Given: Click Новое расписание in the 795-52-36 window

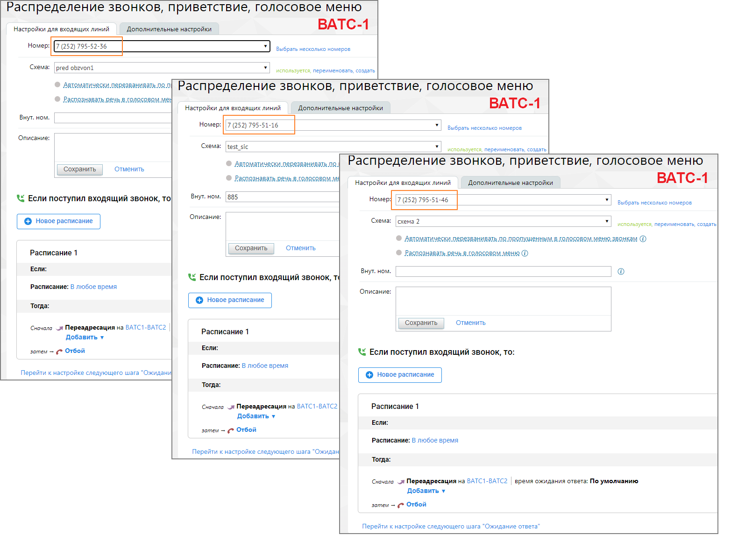Looking at the screenshot, I should click(x=58, y=221).
